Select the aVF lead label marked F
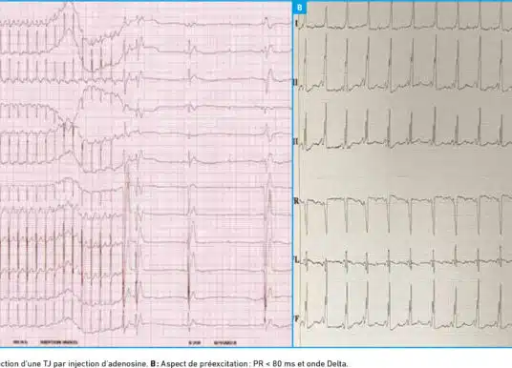Screen dimensions: 512x368 point(296,318)
